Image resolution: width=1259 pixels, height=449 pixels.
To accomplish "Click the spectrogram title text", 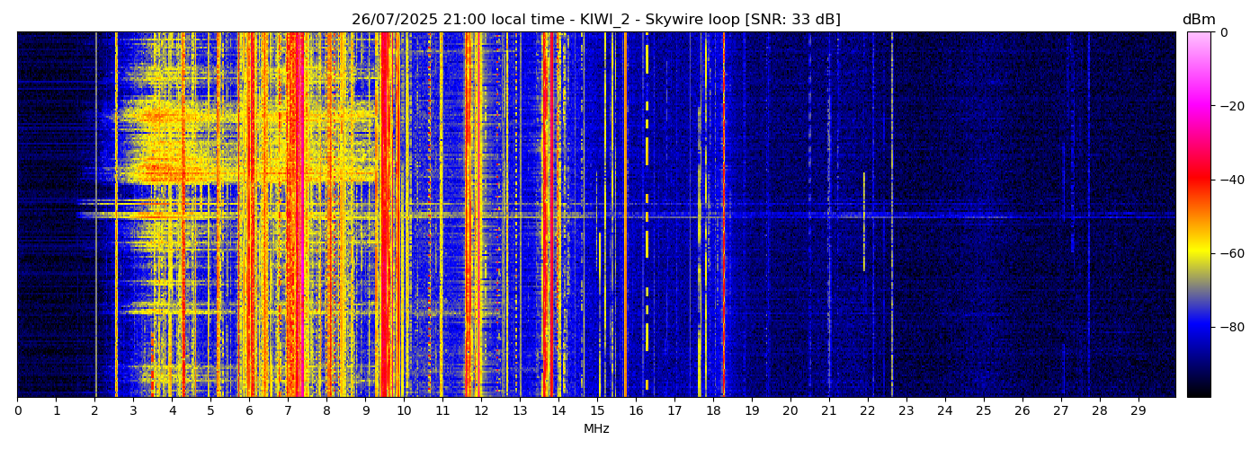I will pos(595,20).
